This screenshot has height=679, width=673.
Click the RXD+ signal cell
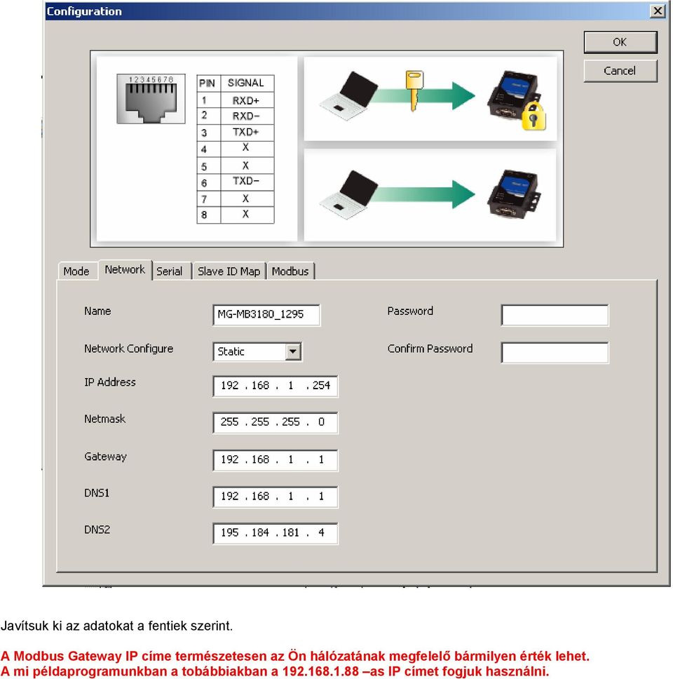point(246,100)
